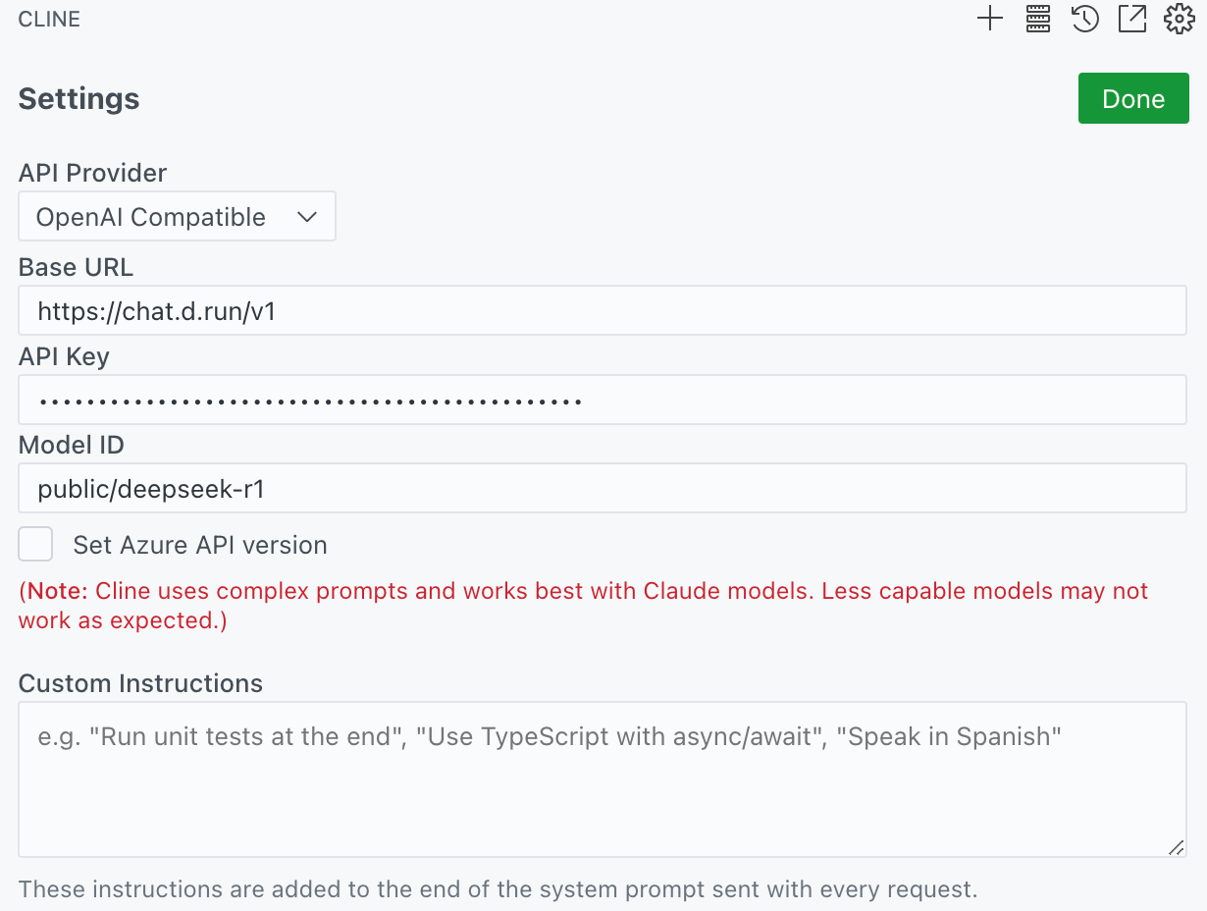
Task: Open task history clock icon
Action: tap(1084, 19)
